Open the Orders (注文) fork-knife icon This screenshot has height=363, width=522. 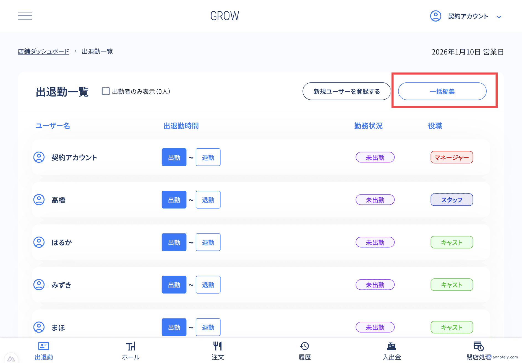coord(218,346)
